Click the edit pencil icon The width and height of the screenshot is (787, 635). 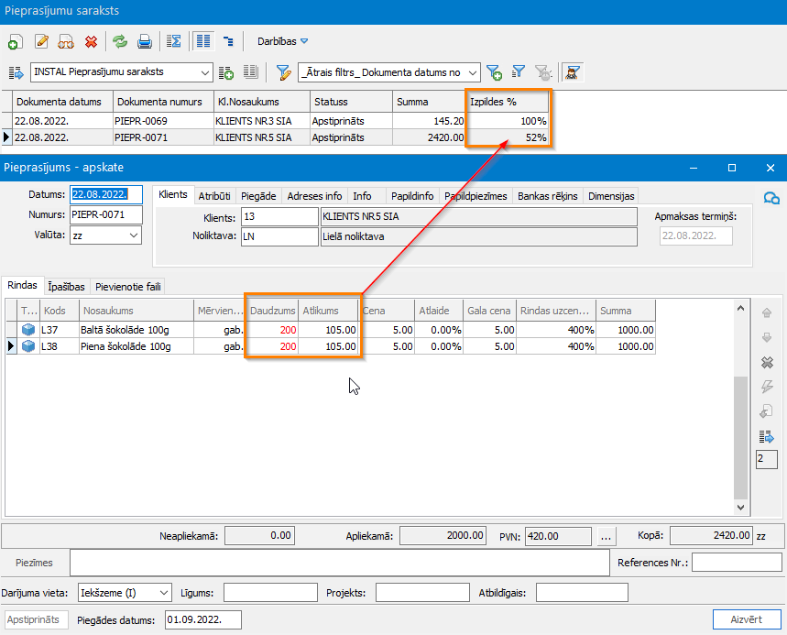(41, 41)
